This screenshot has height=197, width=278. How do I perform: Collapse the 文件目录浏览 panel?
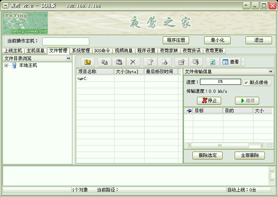69,59
